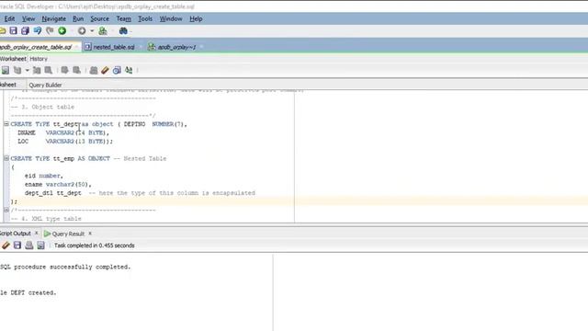
Task: Select the SQL Worksheet tab
Action: click(x=13, y=59)
